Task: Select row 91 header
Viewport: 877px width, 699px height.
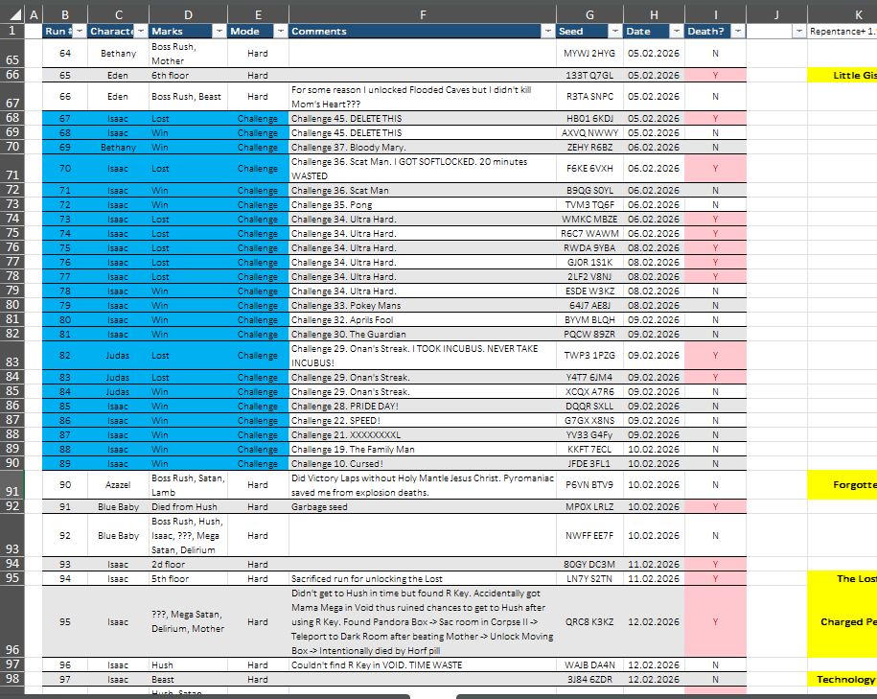Action: tap(12, 484)
